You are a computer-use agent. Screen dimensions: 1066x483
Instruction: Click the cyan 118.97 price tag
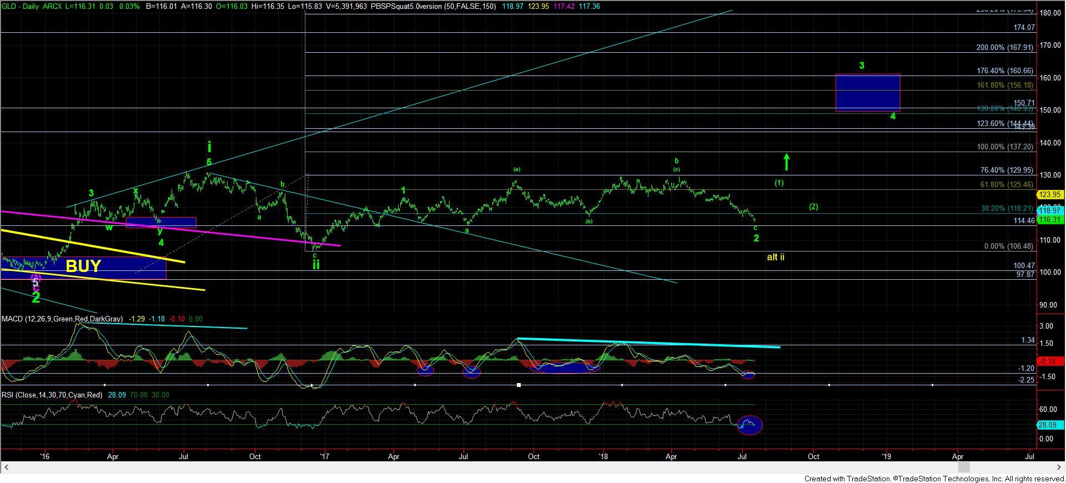click(x=1050, y=211)
